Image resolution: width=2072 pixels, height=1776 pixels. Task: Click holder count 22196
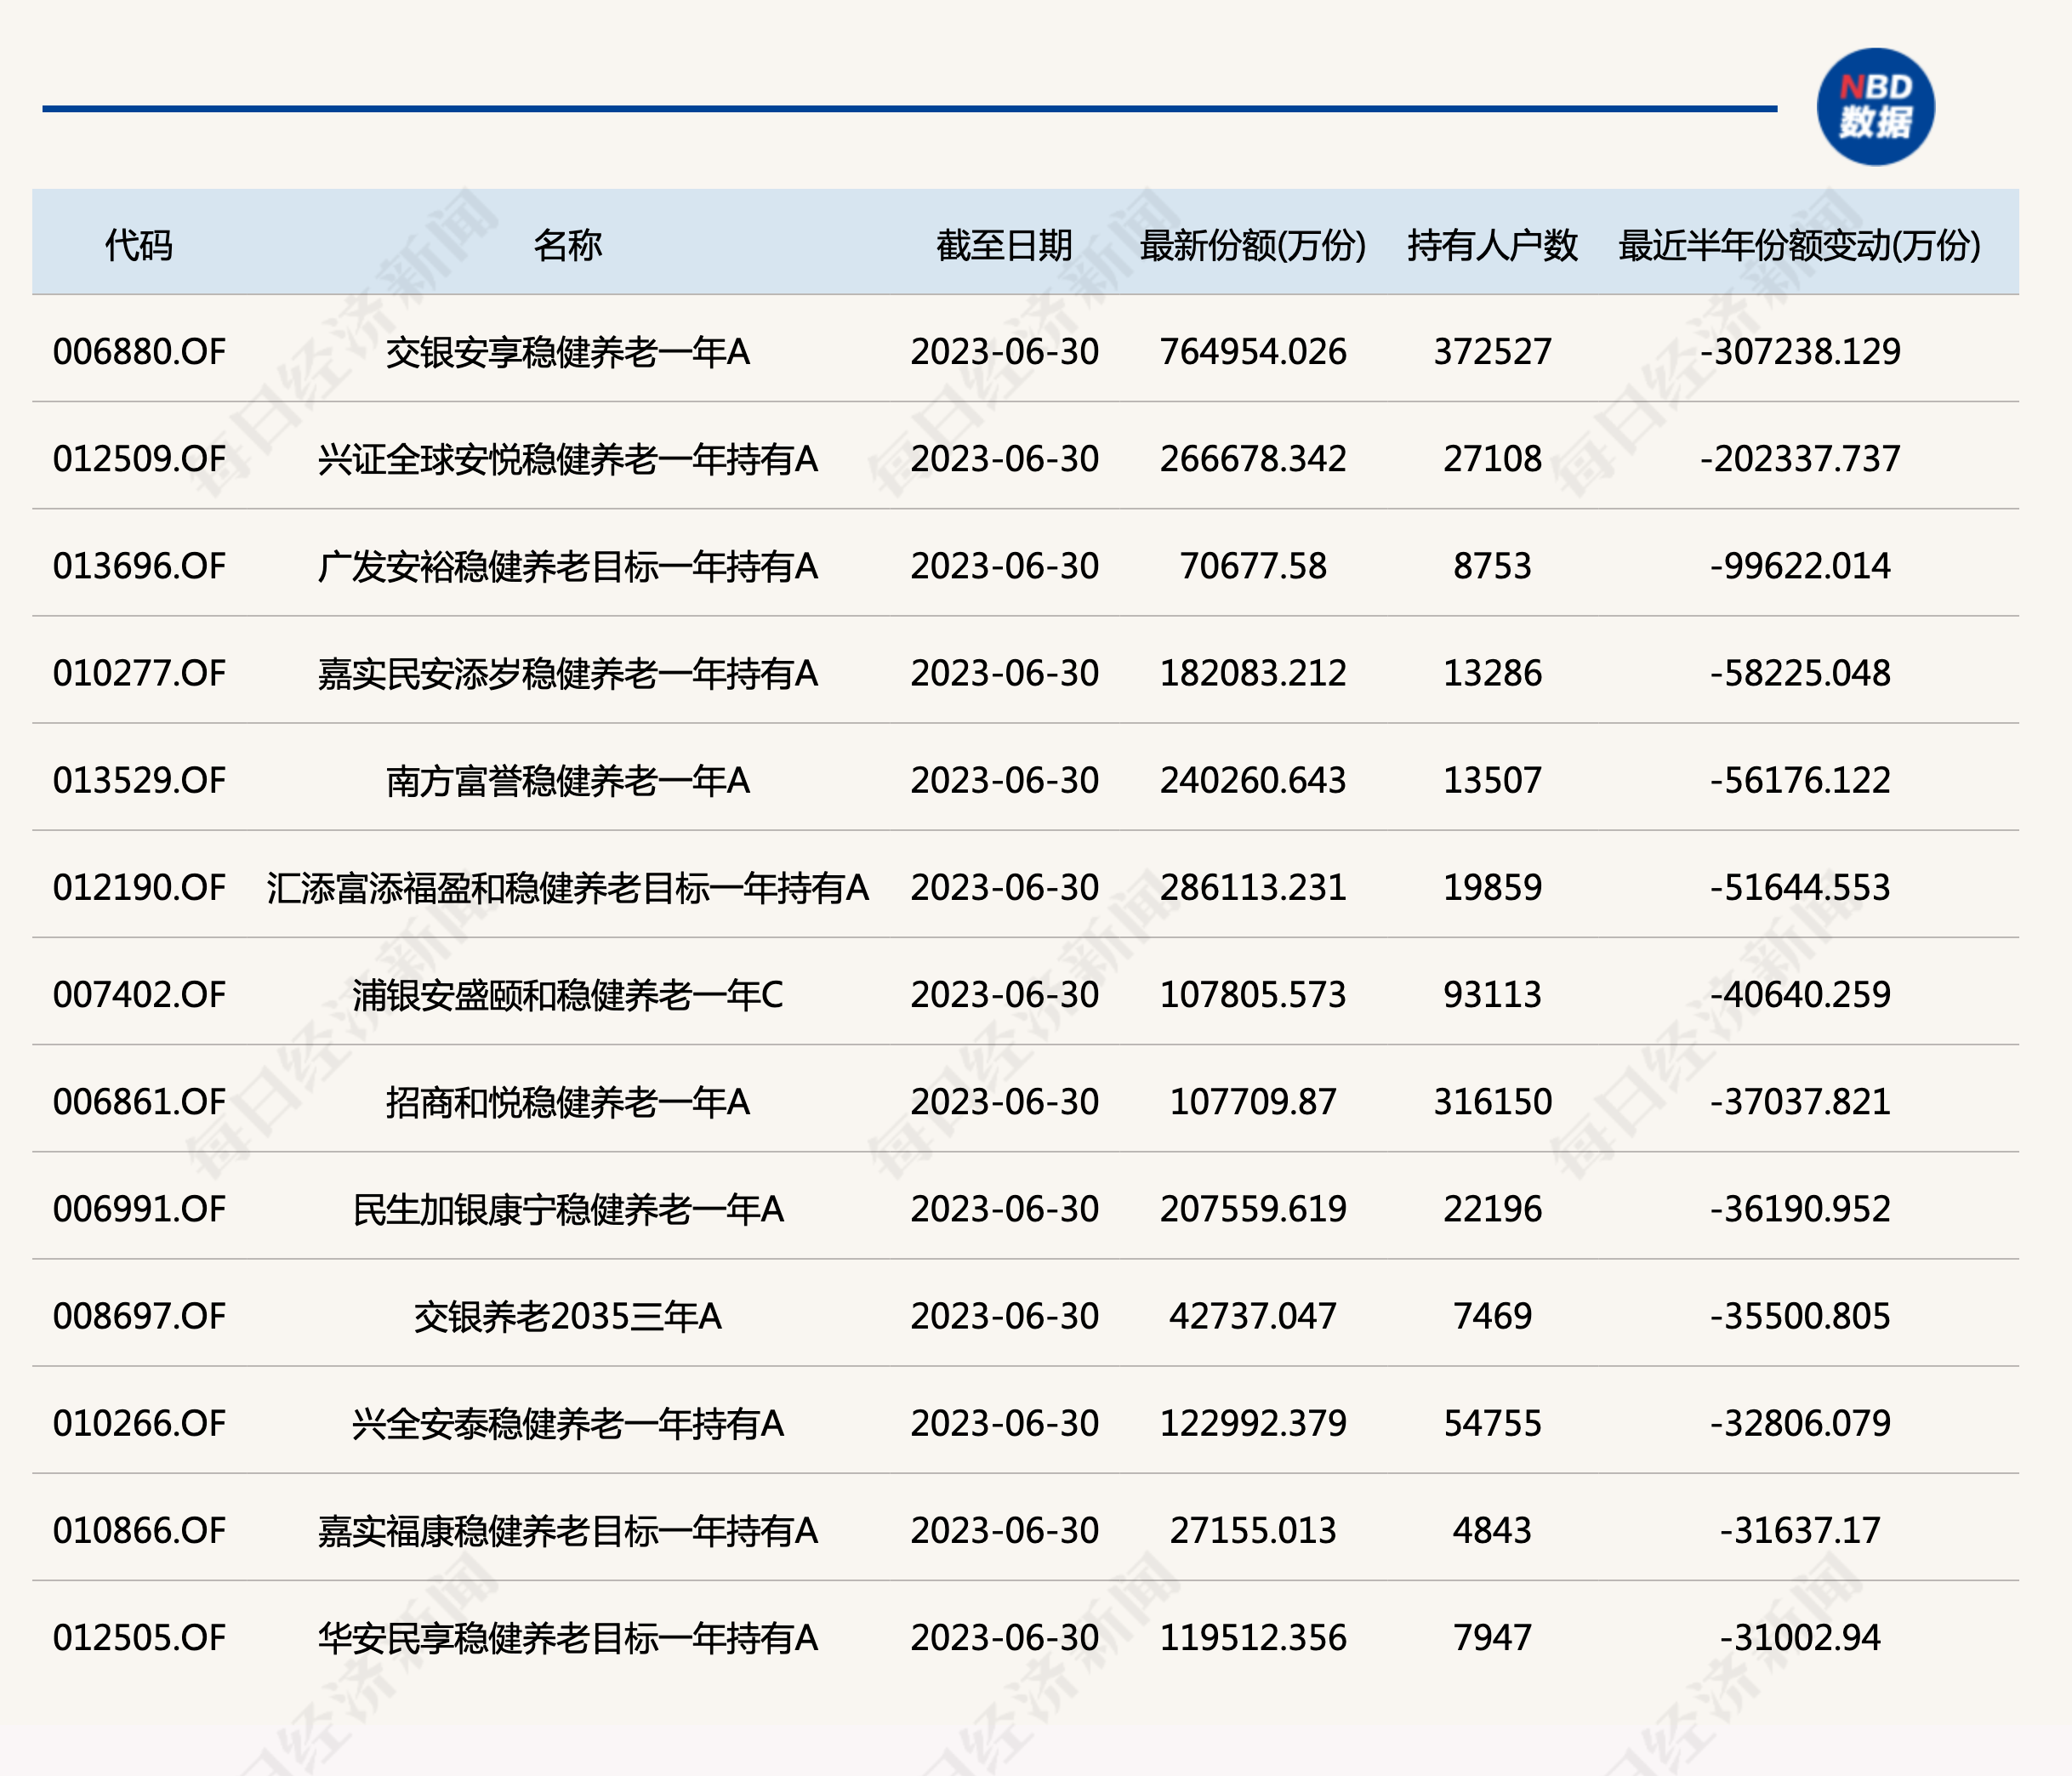1492,1209
